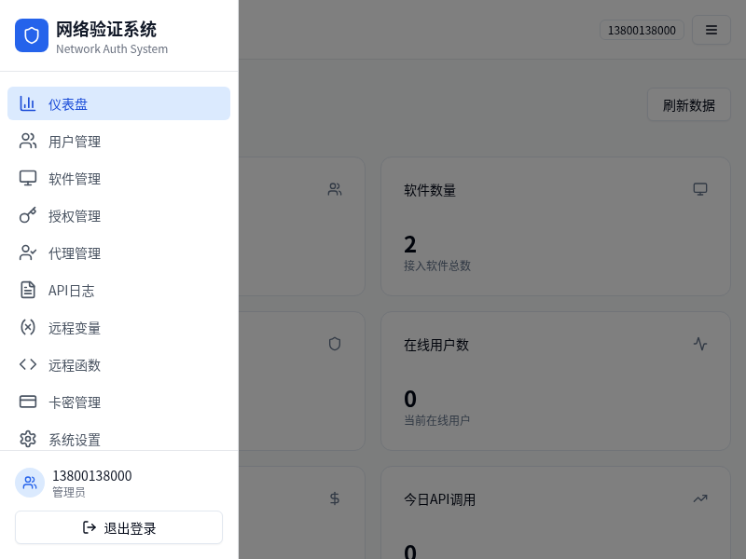Go to 卡密管理
This screenshot has width=746, height=559.
pyautogui.click(x=119, y=402)
